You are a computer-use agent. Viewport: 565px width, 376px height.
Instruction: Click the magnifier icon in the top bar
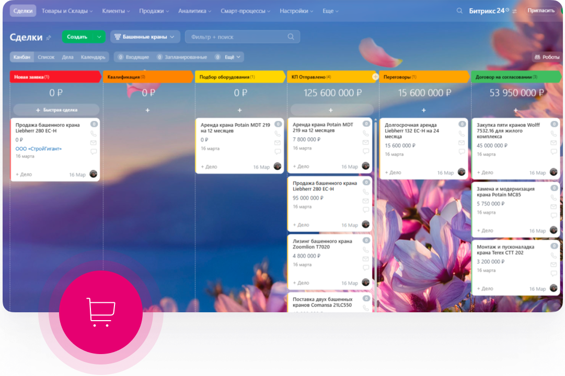459,10
